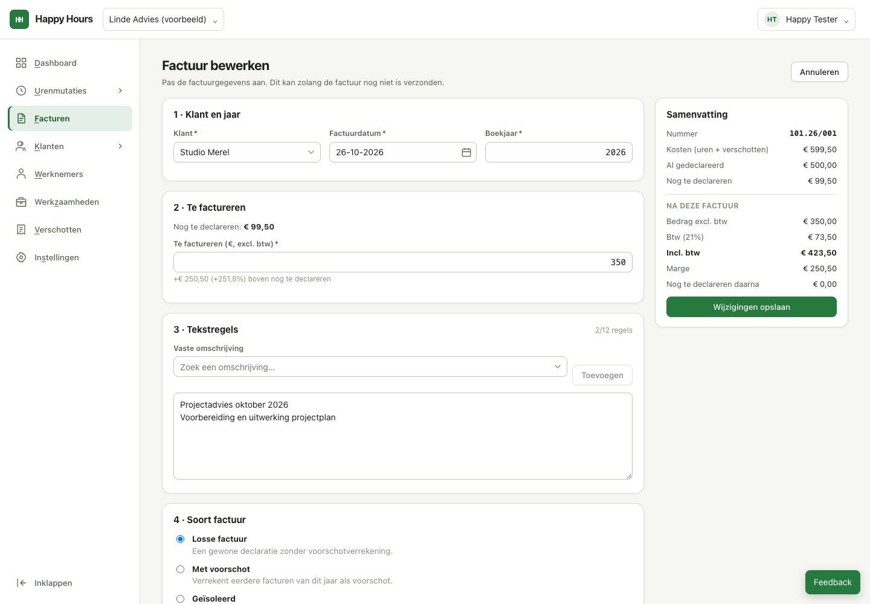Open the Klant dropdown showing Studio Merel
Screen dimensions: 870x604
click(247, 152)
